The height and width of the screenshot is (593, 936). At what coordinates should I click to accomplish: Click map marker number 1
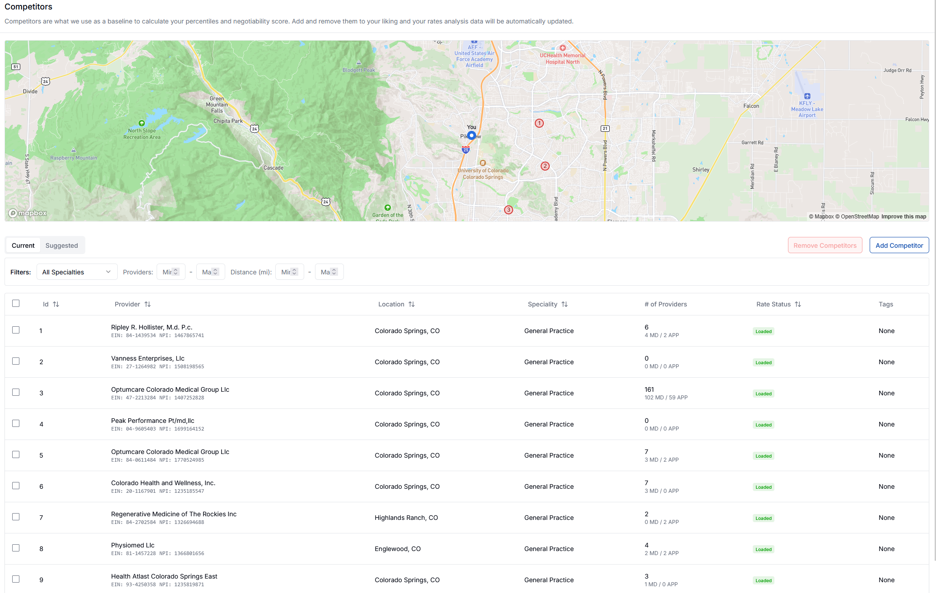539,123
